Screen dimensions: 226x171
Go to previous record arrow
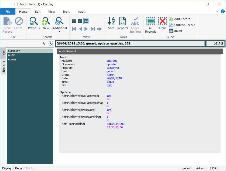80,29
